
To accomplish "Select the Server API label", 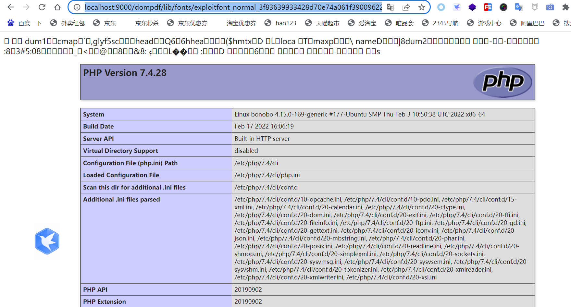I will 98,139.
